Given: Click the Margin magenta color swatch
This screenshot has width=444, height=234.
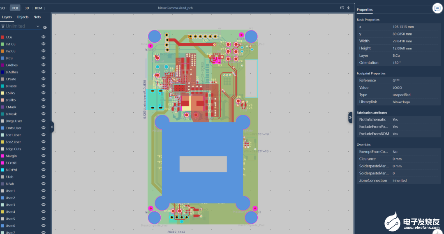Looking at the screenshot, I should (x=2, y=156).
